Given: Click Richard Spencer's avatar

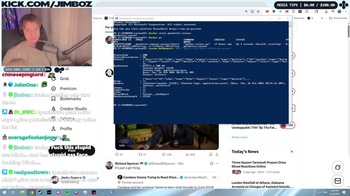Looking at the screenshot, I should coord(109,165).
